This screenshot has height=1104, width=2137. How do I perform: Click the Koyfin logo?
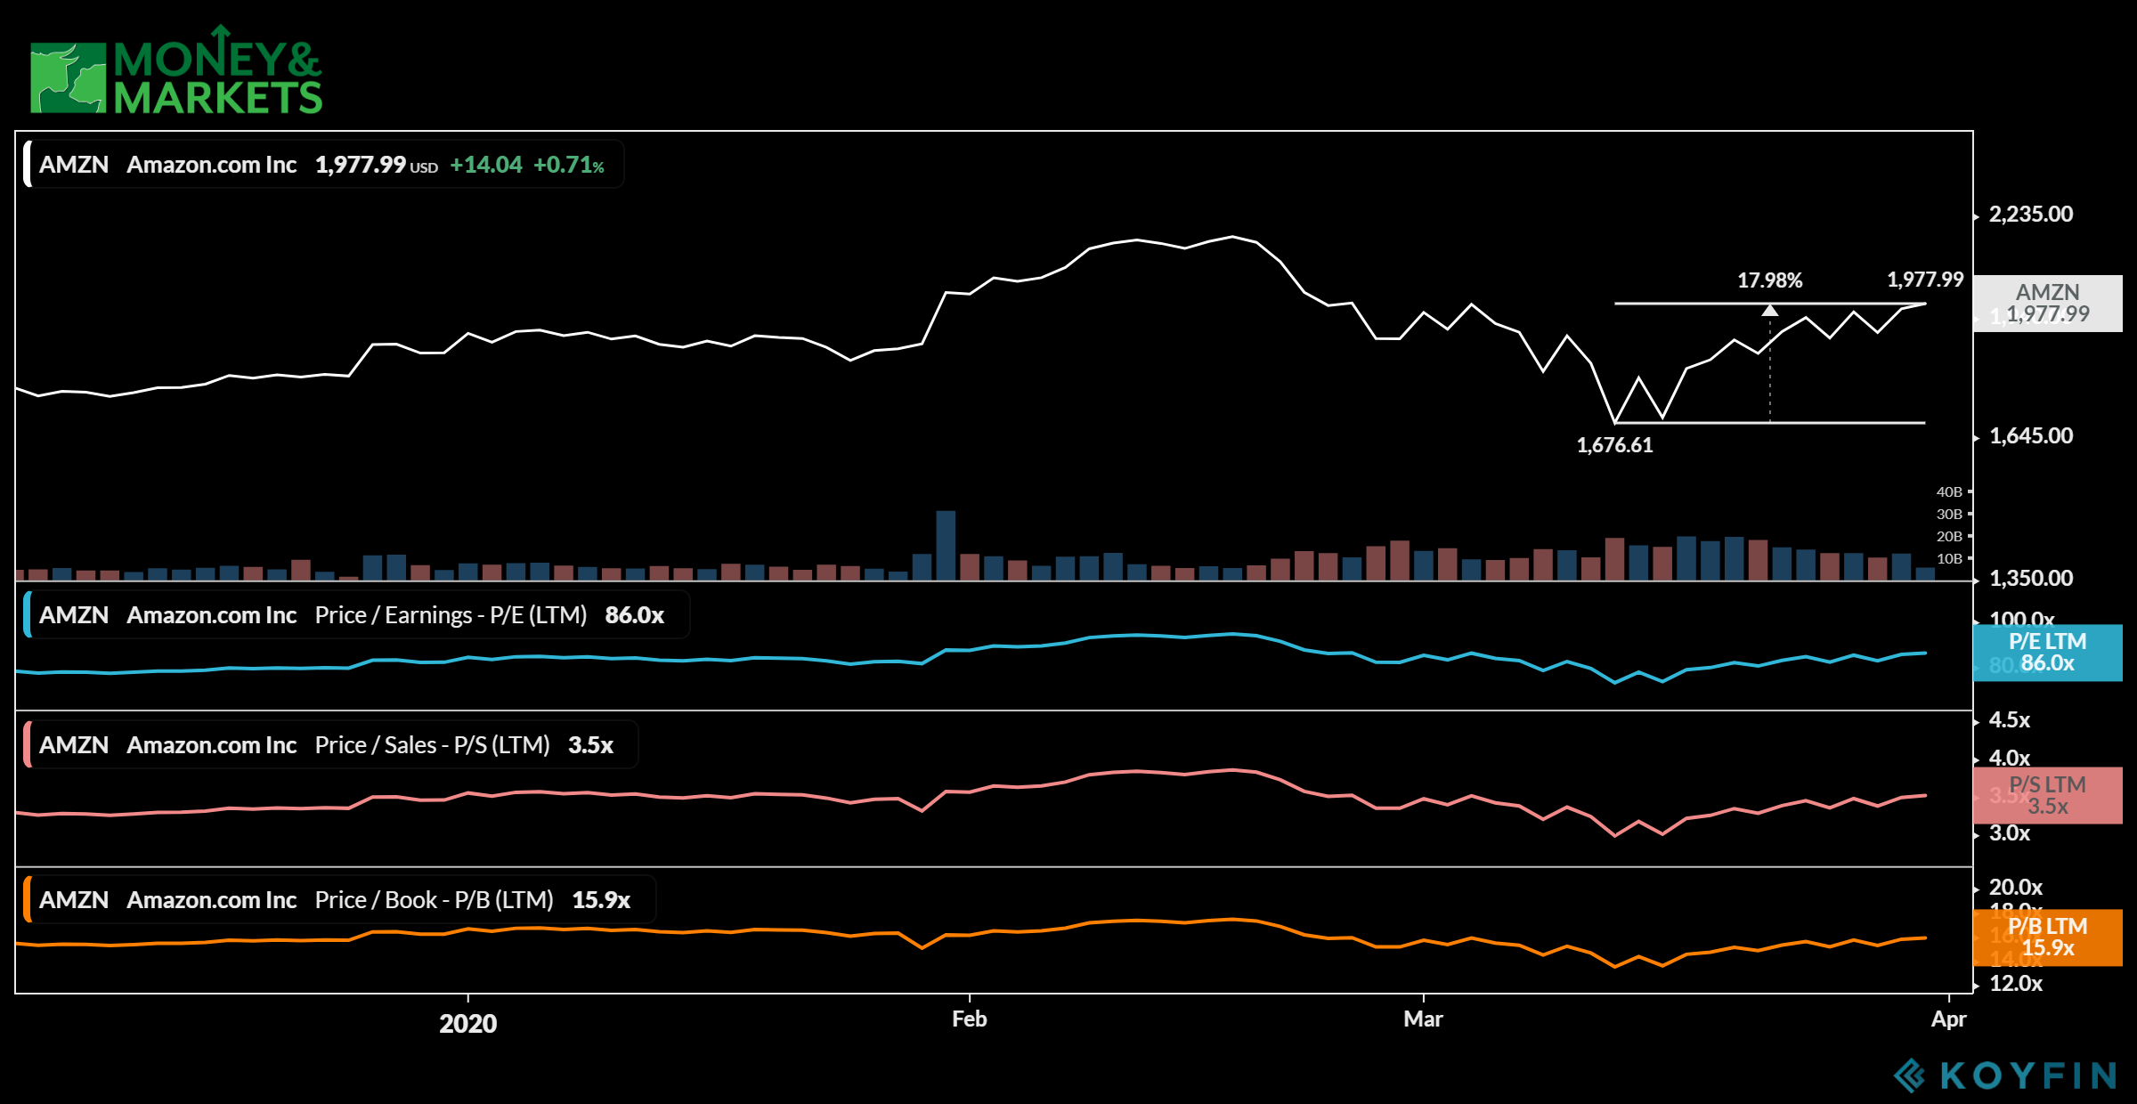(x=2004, y=1076)
